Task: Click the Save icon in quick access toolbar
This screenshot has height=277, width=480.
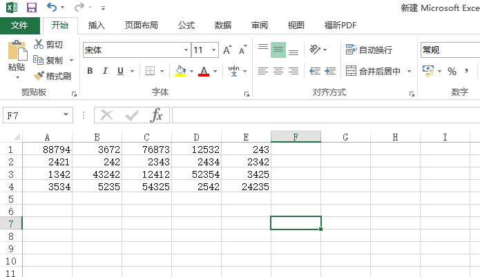Action: (x=32, y=8)
